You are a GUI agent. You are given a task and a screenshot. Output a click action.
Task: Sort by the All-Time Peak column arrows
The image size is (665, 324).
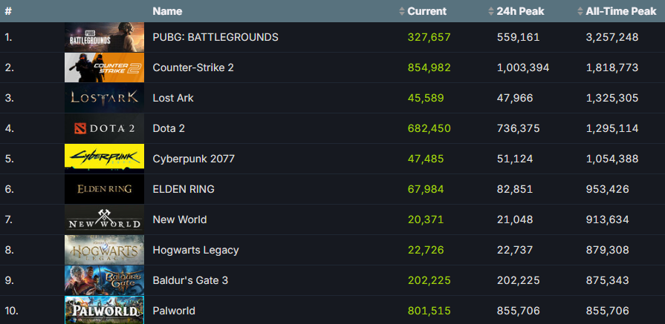[x=580, y=11]
